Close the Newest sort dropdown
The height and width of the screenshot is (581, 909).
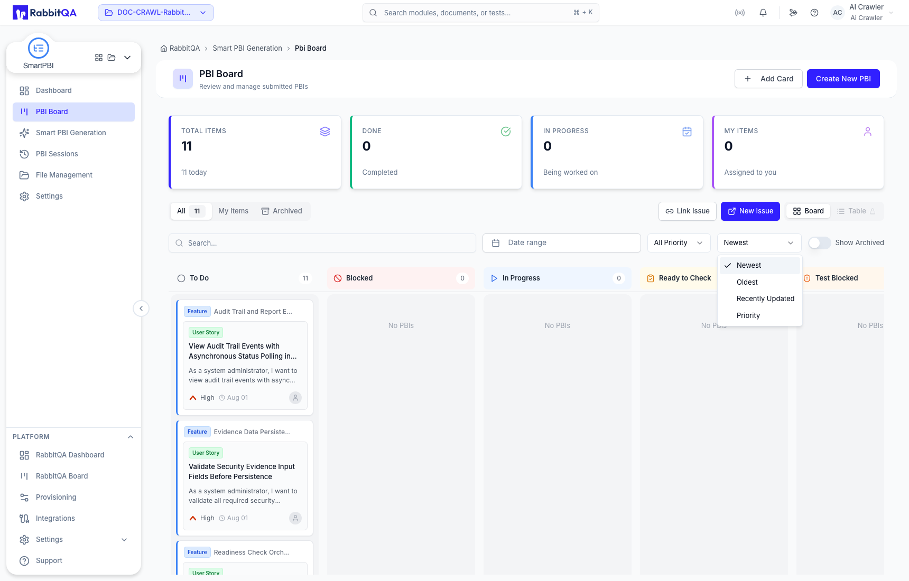coord(759,243)
